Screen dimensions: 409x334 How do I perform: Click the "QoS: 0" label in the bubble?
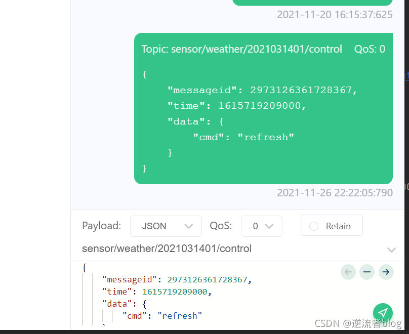(370, 49)
